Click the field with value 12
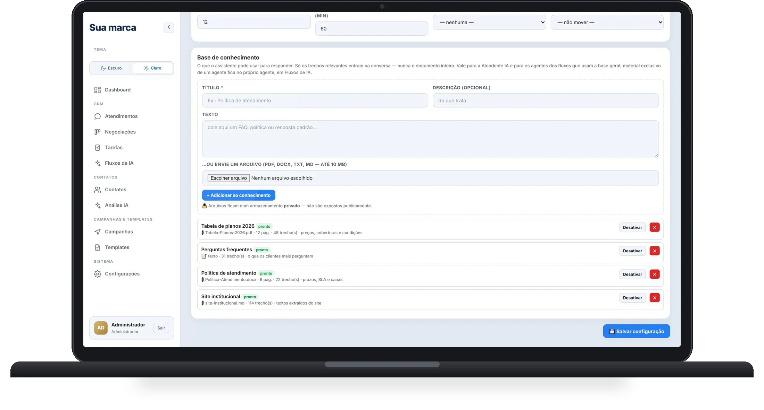764x410 pixels. (254, 22)
